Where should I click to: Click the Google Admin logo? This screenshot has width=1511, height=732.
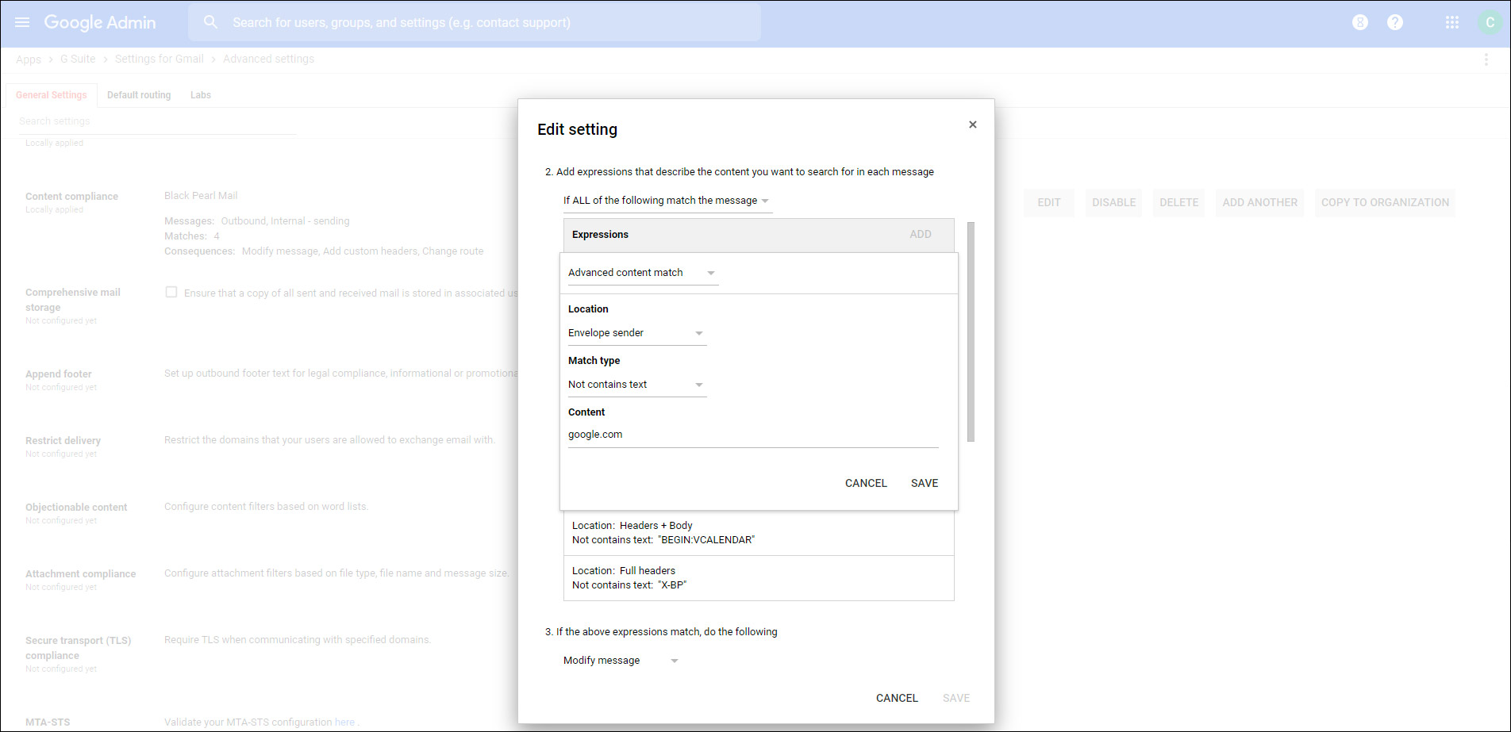tap(100, 22)
